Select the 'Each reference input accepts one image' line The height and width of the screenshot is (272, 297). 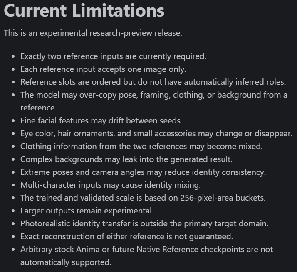pos(103,69)
